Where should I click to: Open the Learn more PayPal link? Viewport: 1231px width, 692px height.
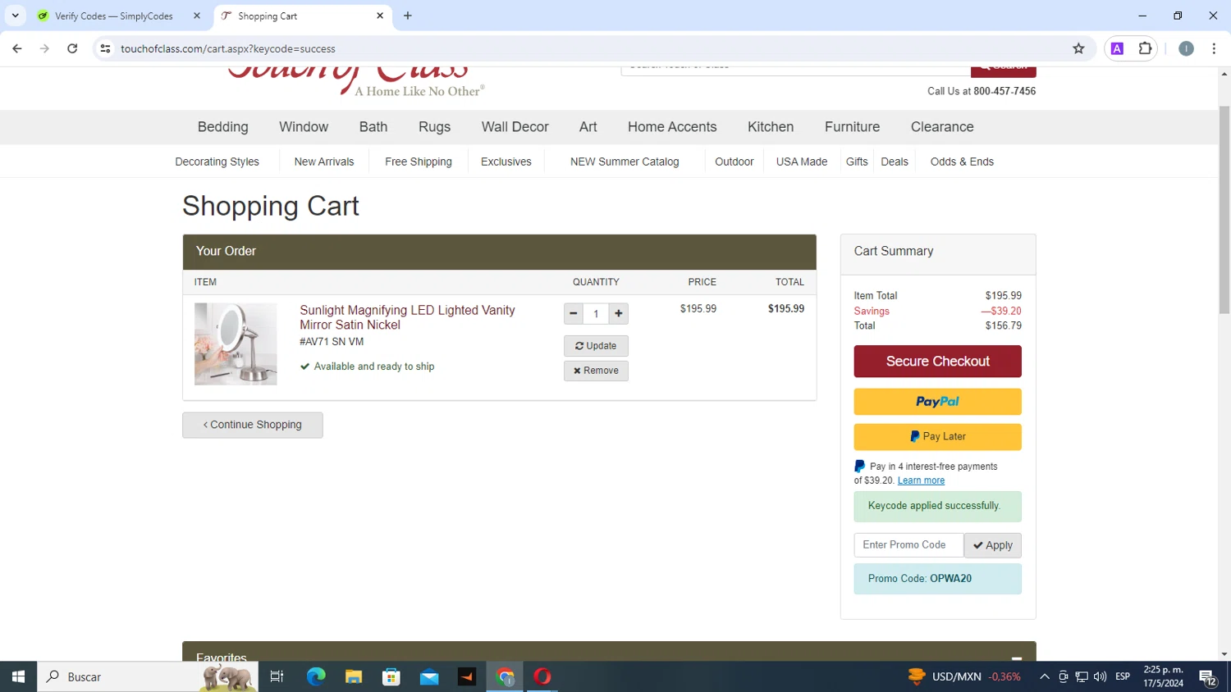pyautogui.click(x=921, y=480)
